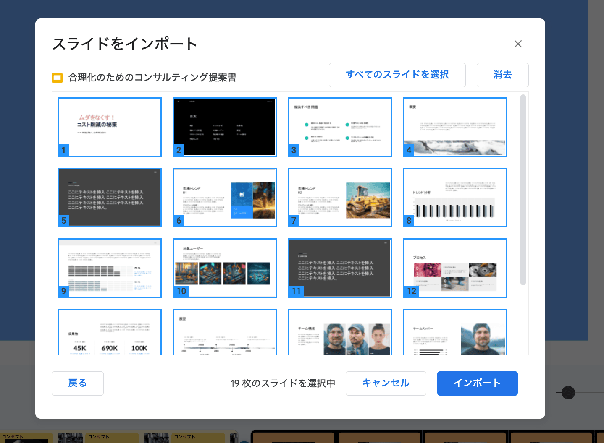Cancel with the キャンセル button

[386, 383]
